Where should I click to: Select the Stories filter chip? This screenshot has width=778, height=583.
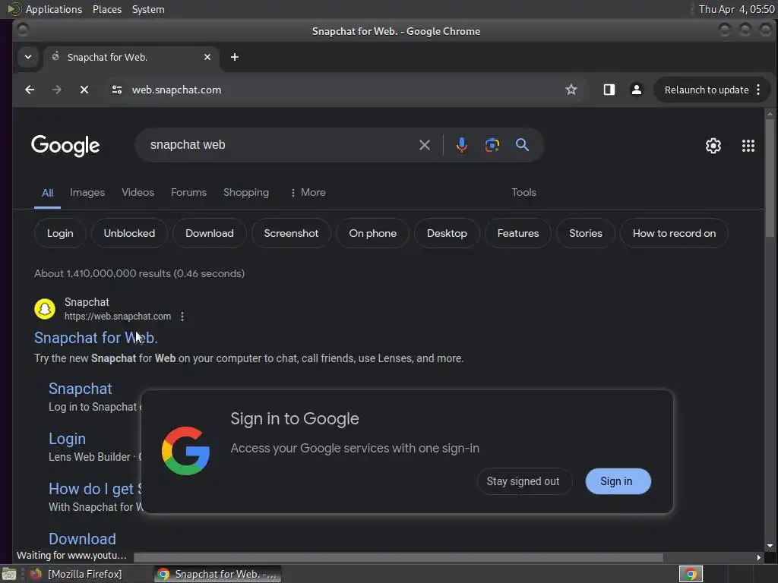click(x=586, y=233)
